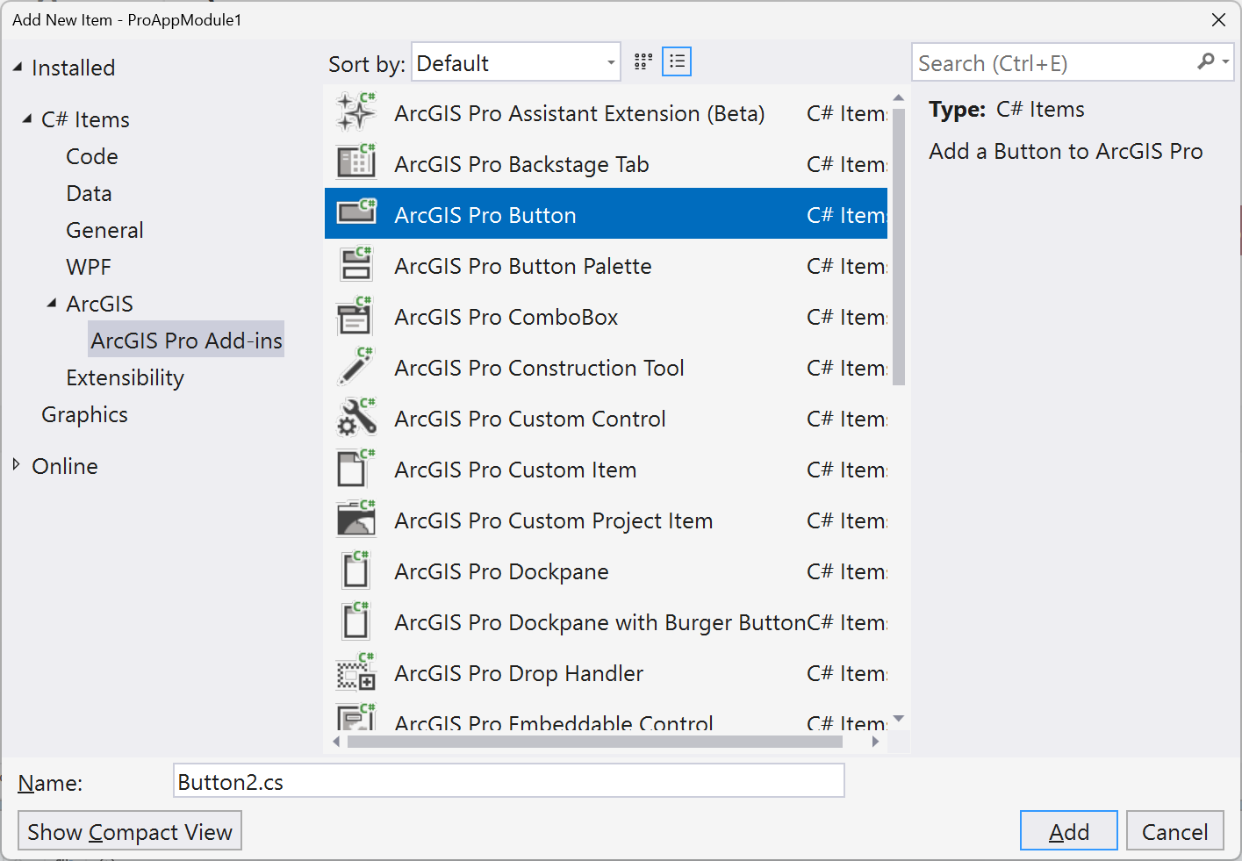
Task: Click the ArcGIS Pro Backstage Tab icon
Action: click(x=356, y=162)
